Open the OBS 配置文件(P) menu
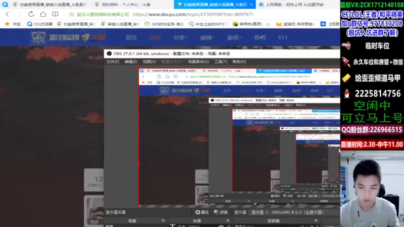This screenshot has height=227, width=404. [x=172, y=62]
